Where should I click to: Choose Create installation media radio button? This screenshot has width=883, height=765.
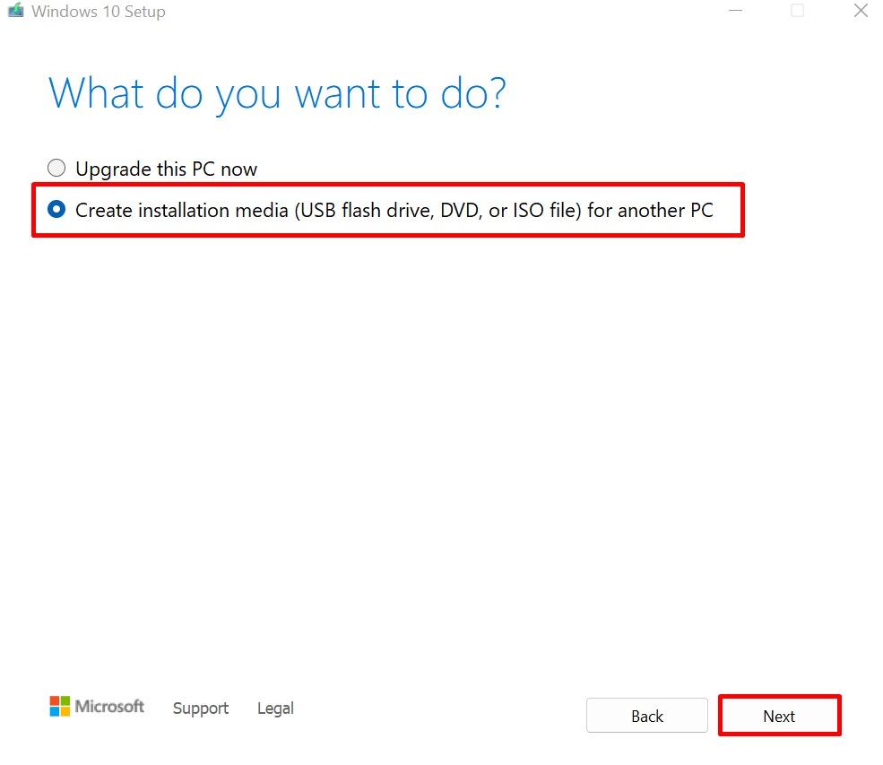point(56,210)
